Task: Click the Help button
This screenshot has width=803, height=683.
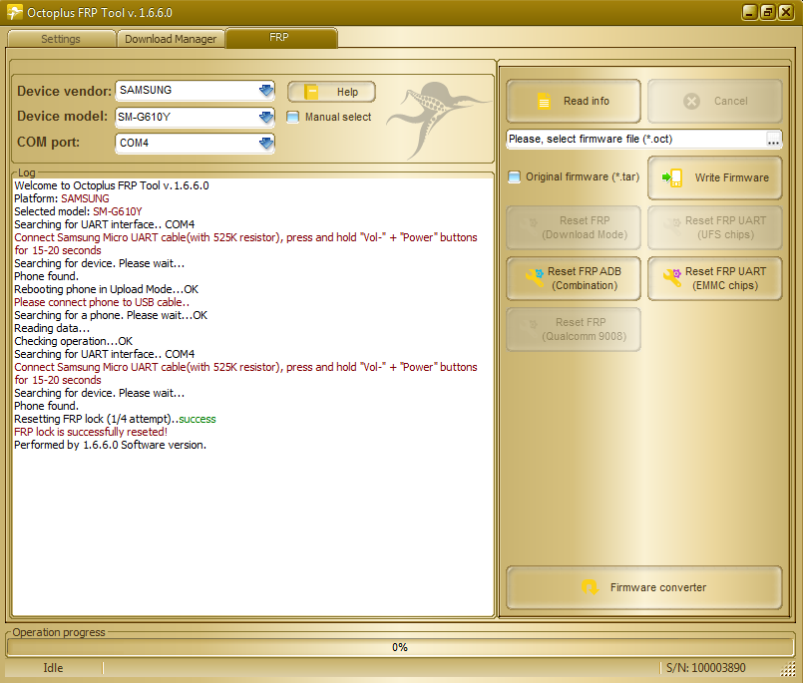Action: click(x=331, y=92)
